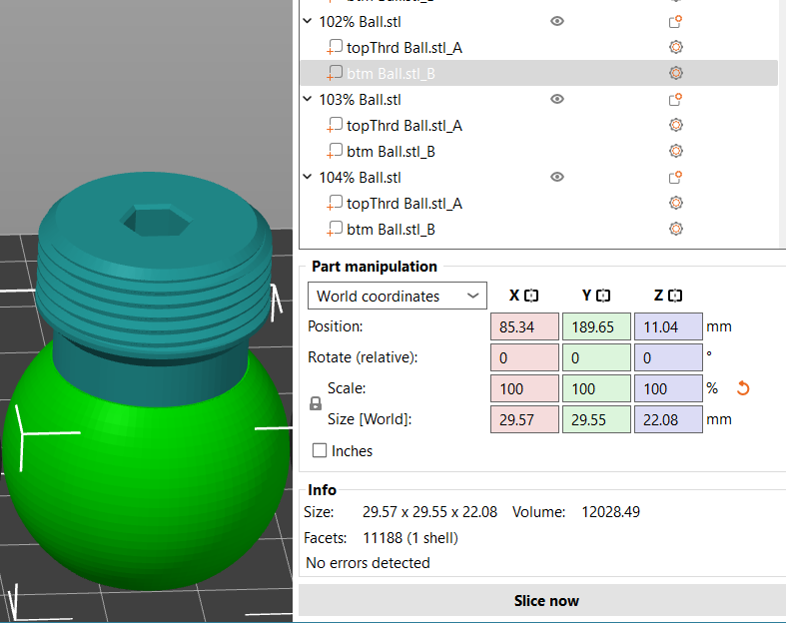
Task: Click the part icon of 104% topThrd Ball.stl_A
Action: click(335, 203)
